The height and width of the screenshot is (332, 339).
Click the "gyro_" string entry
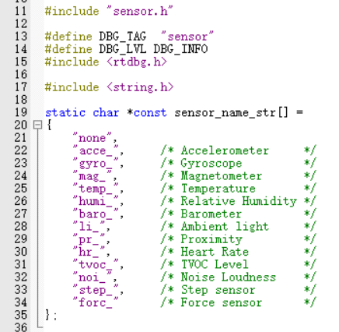tap(96, 164)
